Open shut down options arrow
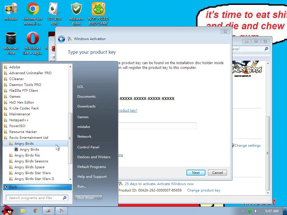 (99, 198)
